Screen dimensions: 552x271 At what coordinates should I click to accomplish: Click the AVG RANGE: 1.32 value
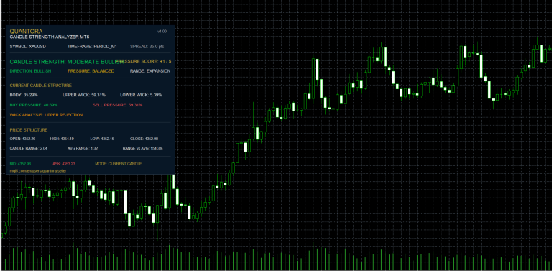pos(83,149)
